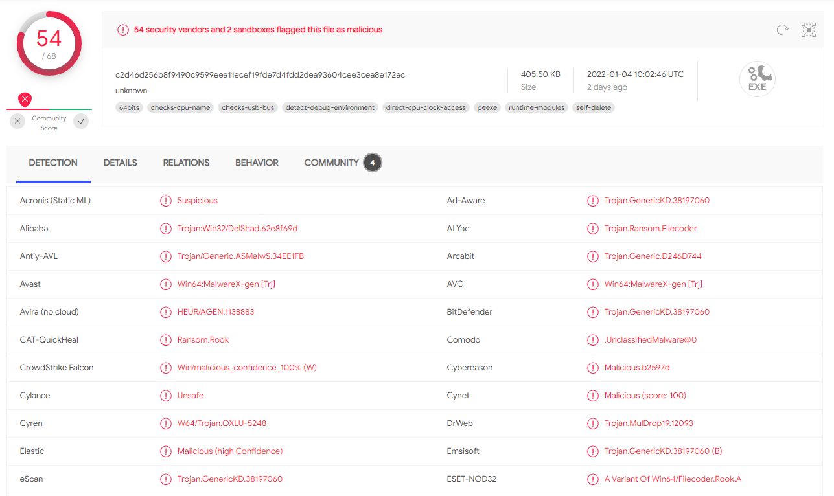Click the alert icon next to Suspicious

(166, 201)
